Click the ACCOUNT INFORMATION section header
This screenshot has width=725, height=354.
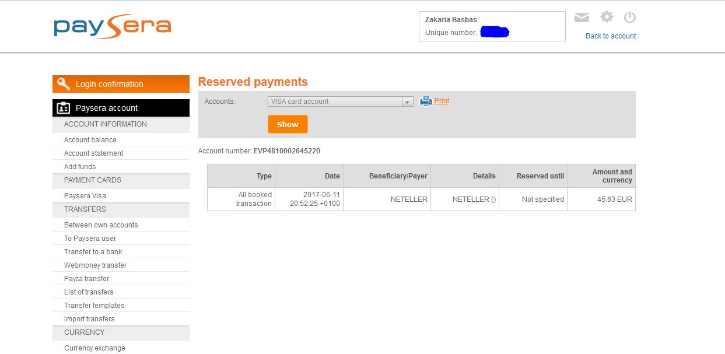[121, 124]
